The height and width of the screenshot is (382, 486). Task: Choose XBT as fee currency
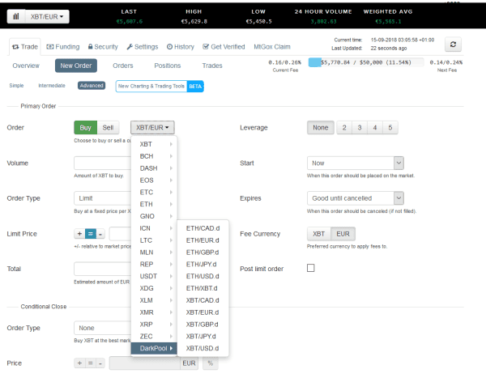(318, 234)
